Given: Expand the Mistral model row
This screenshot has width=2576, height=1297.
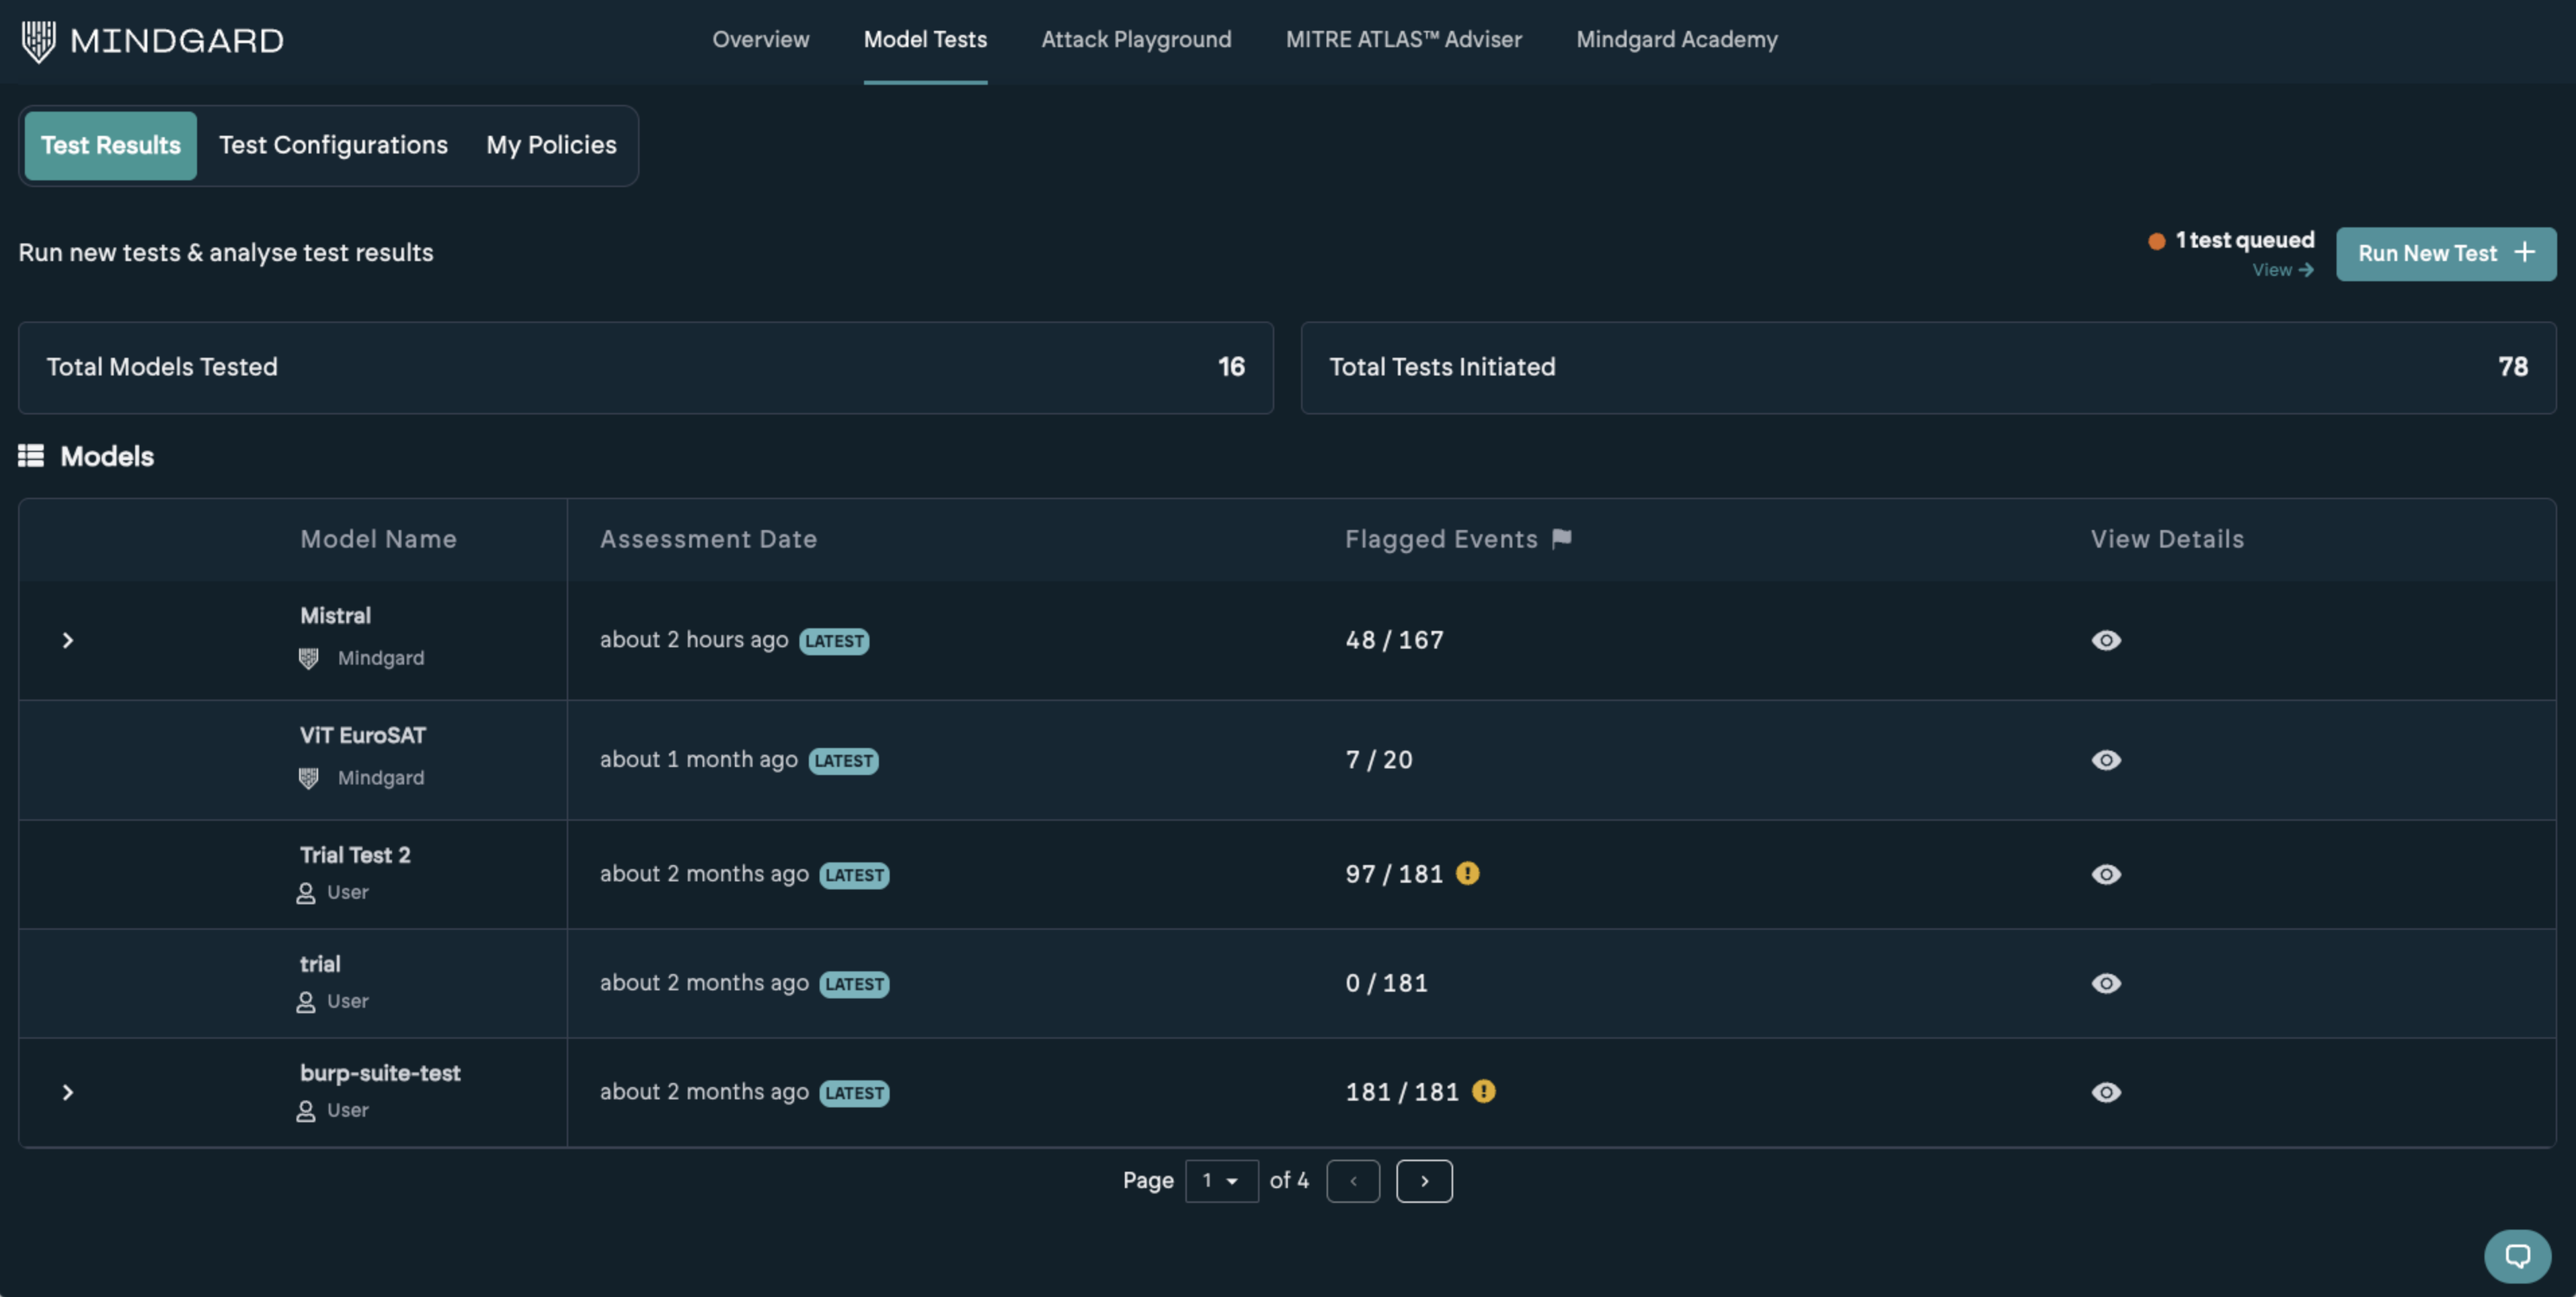Looking at the screenshot, I should 68,640.
